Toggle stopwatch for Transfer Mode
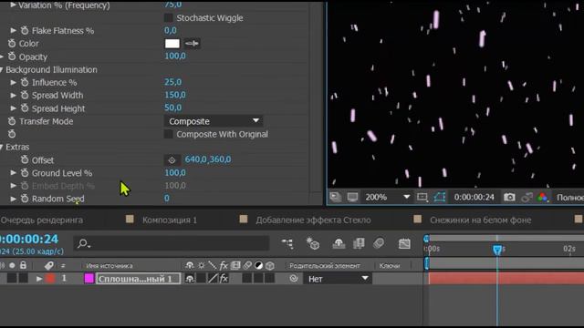 (12, 121)
